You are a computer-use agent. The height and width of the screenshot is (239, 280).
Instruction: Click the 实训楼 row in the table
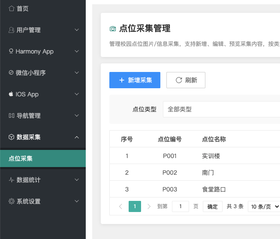pyautogui.click(x=211, y=156)
